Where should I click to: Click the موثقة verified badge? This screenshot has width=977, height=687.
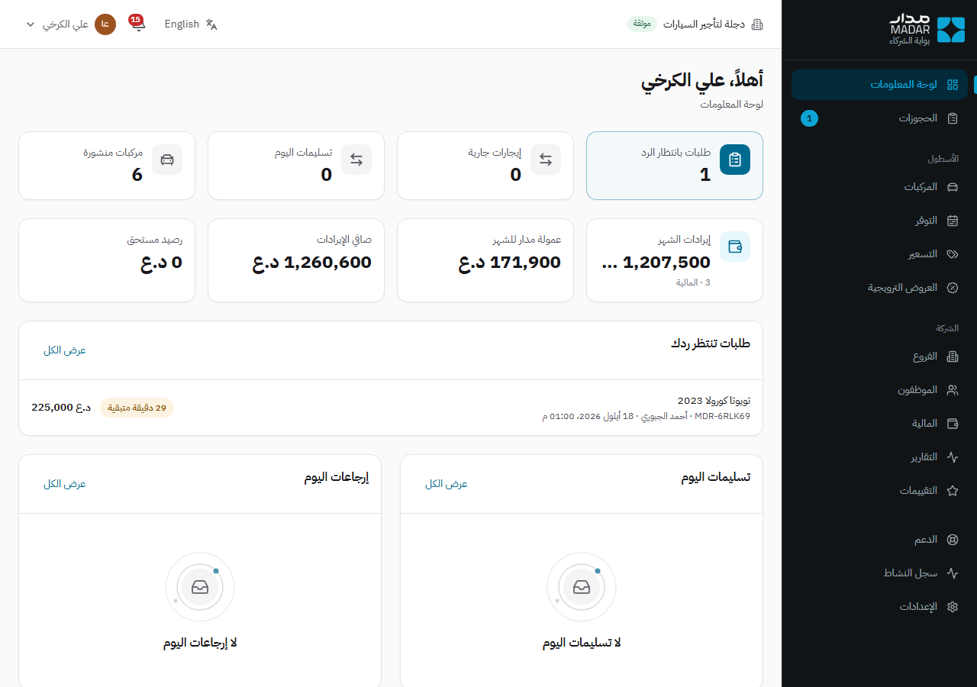pyautogui.click(x=642, y=24)
